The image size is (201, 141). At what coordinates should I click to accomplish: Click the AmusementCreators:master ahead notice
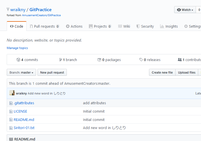tap(60, 84)
